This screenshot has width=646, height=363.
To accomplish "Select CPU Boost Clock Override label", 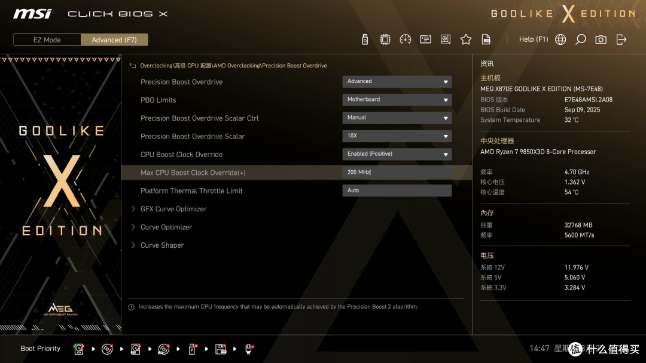I will click(181, 155).
